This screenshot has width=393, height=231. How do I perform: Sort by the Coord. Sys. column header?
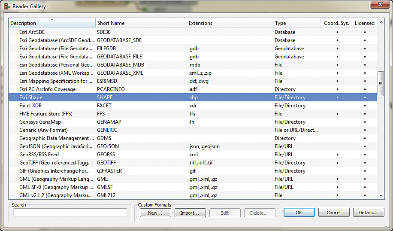pos(337,23)
